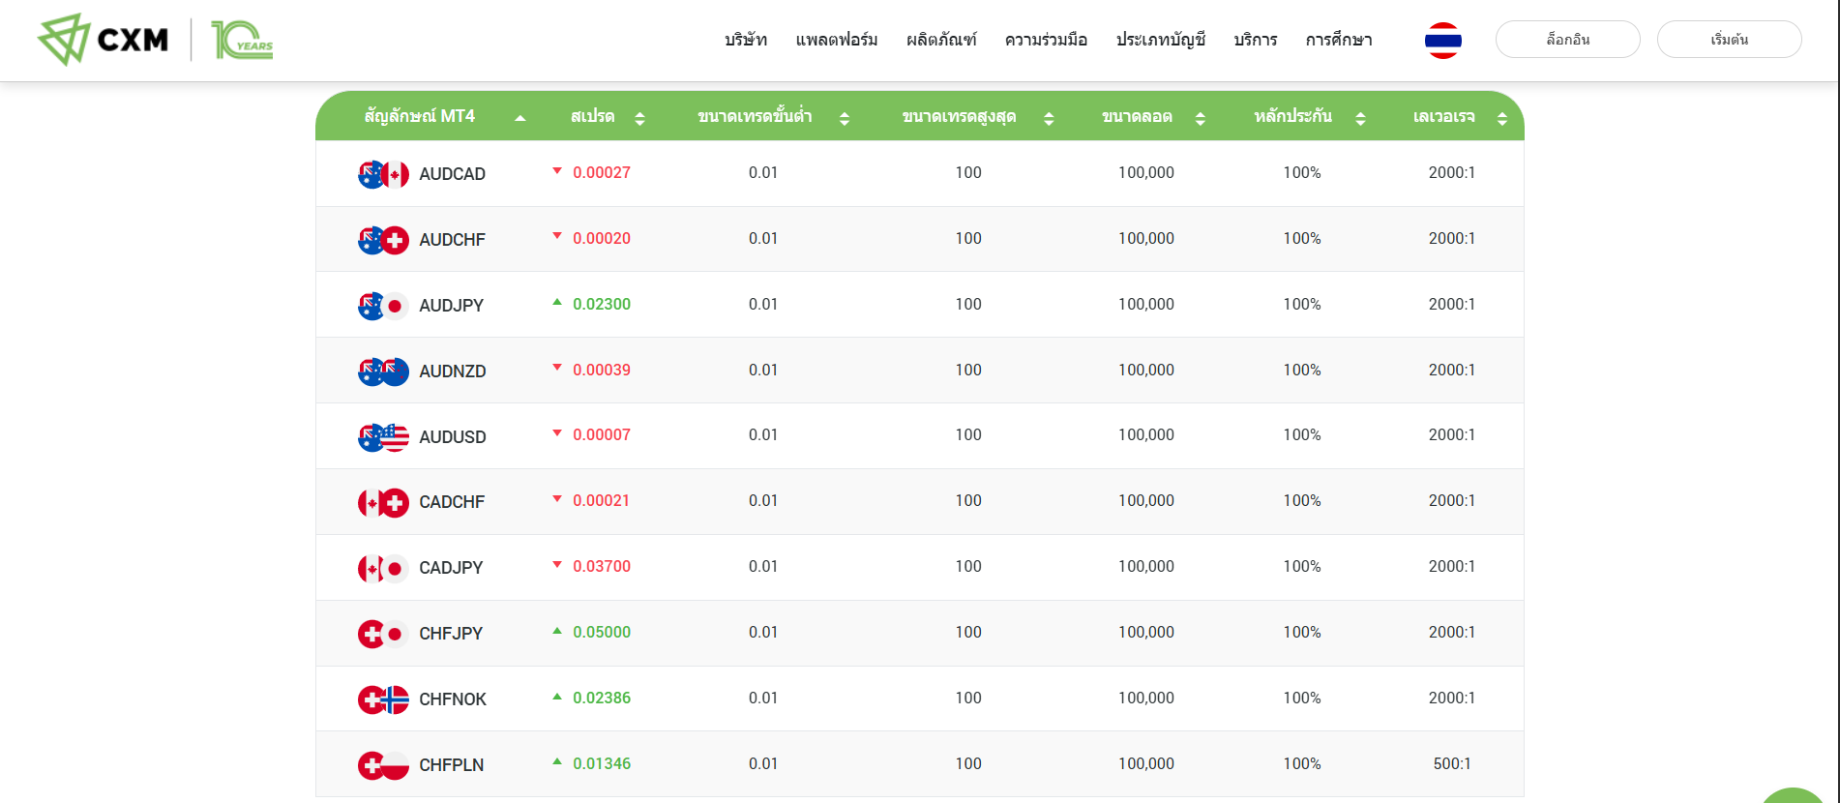
Task: Sort by สัญลักษณ์ MT4 column arrow
Action: [520, 118]
